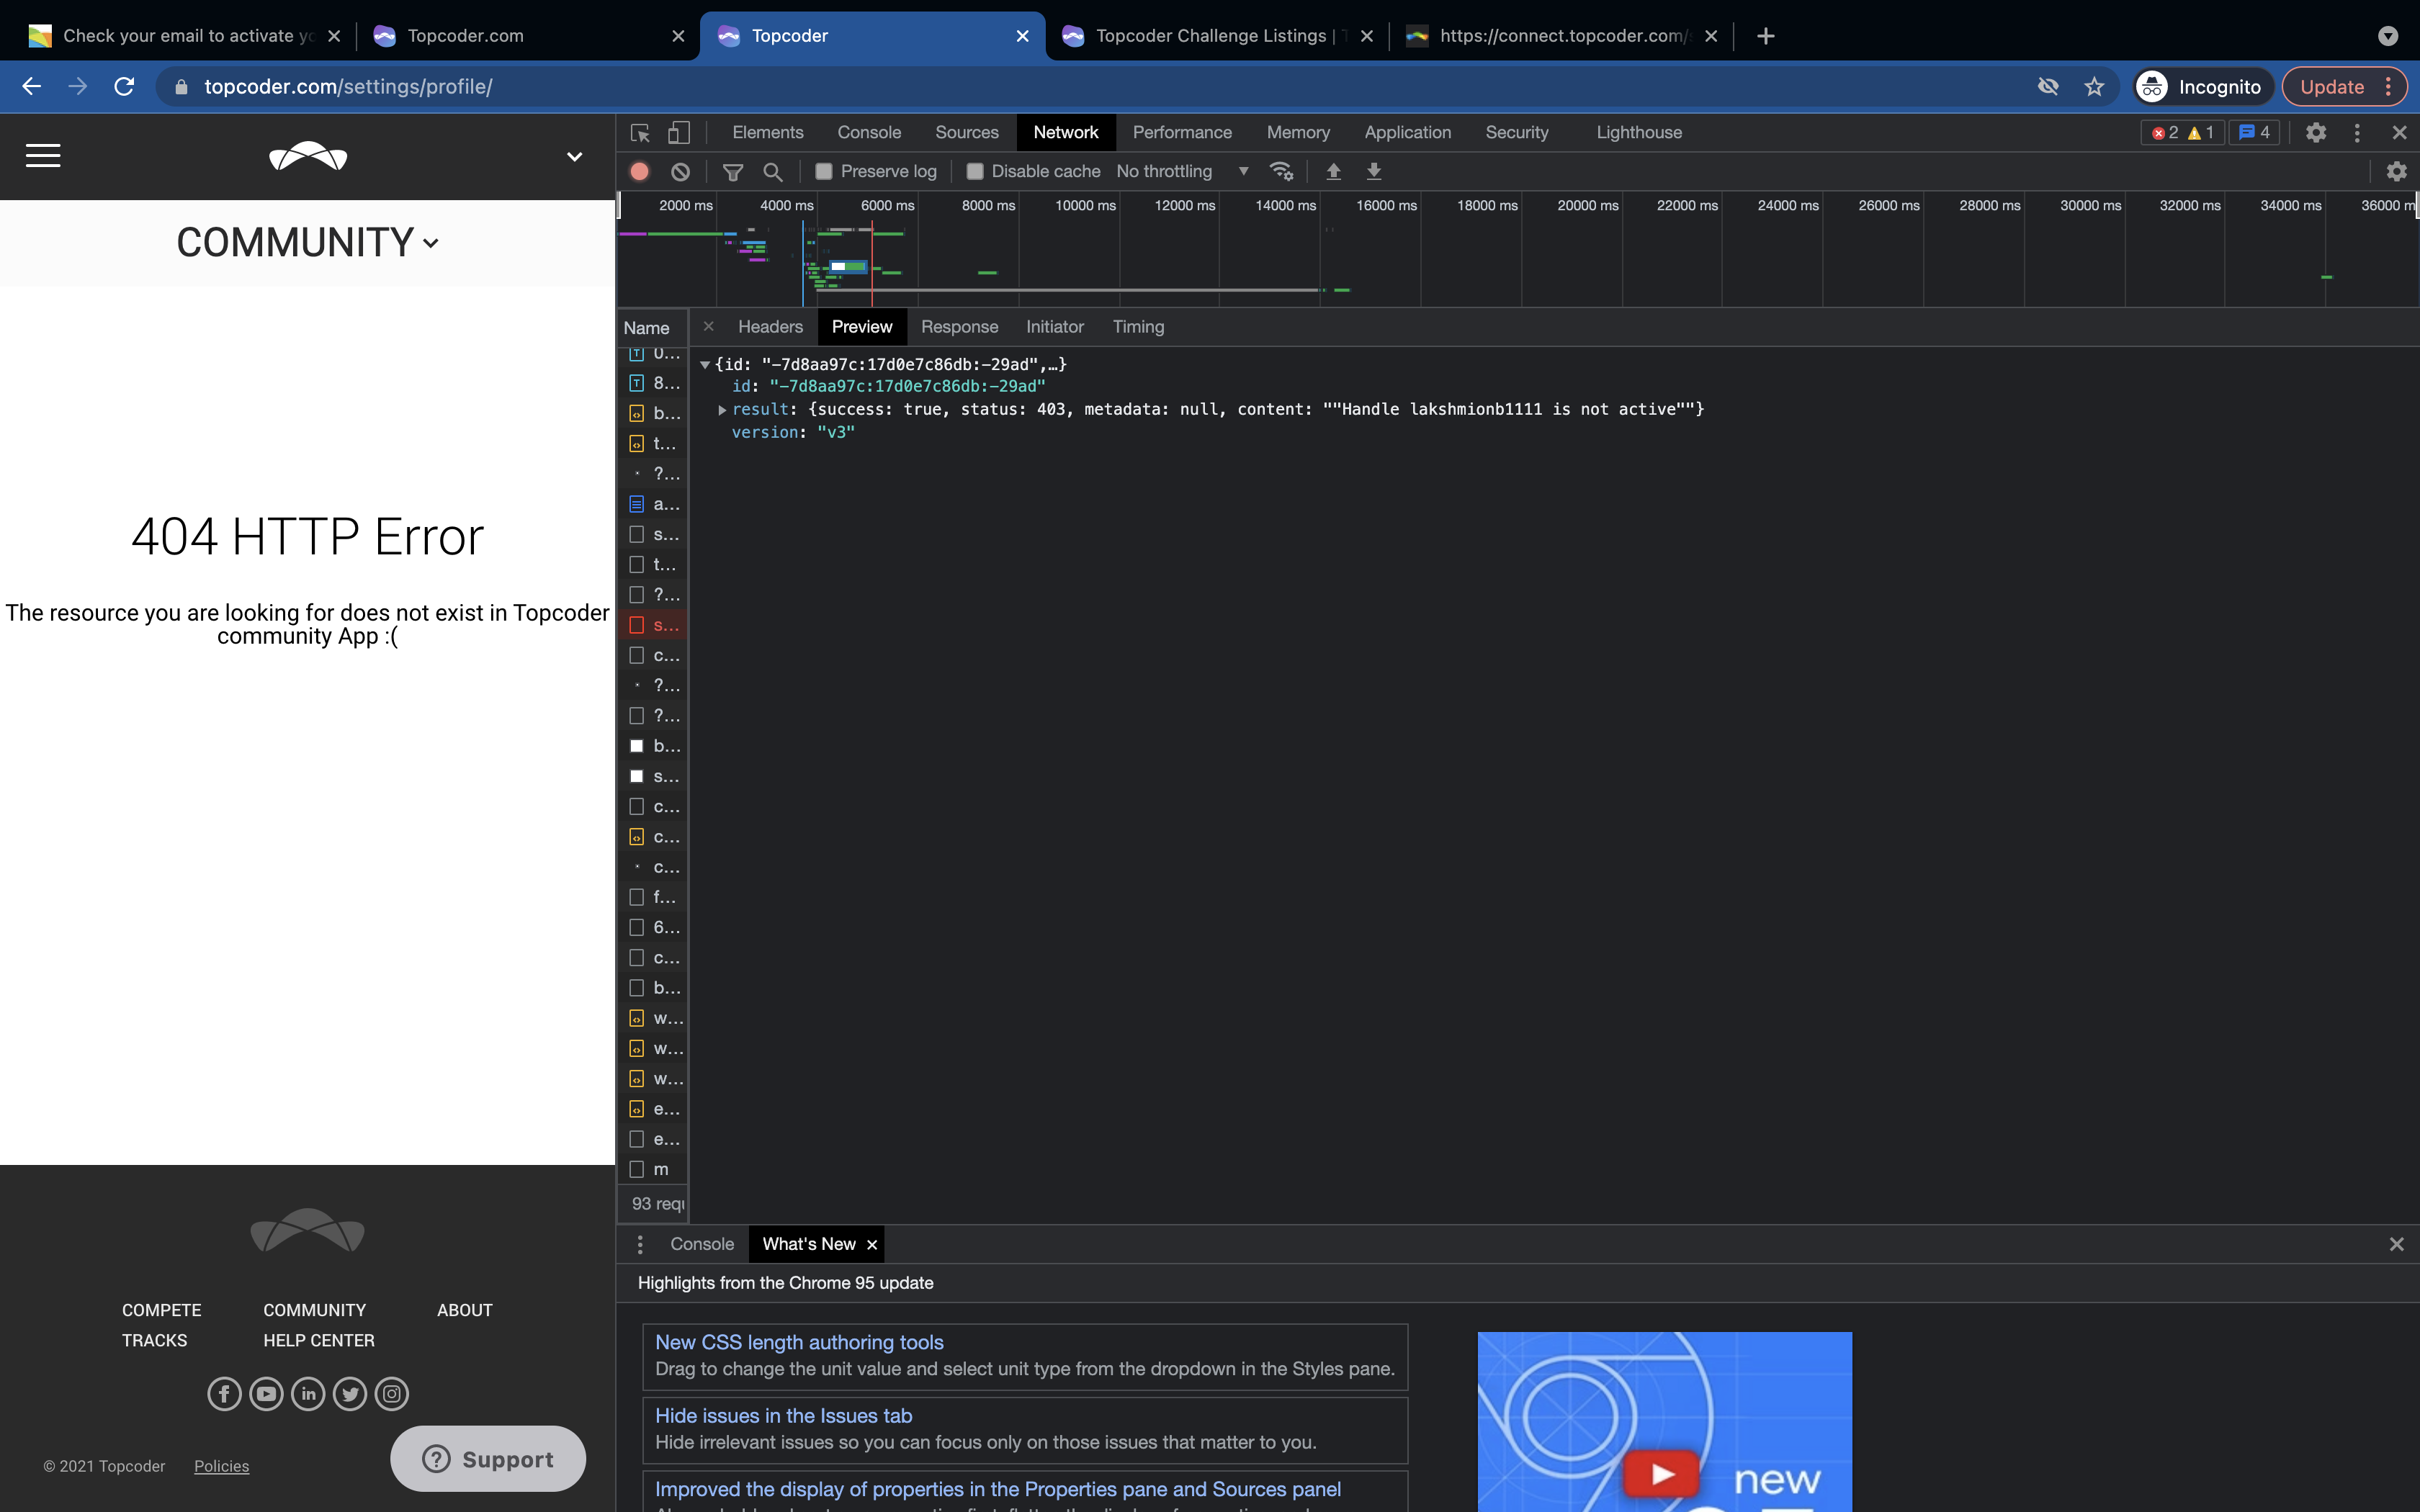This screenshot has width=2420, height=1512.
Task: Click the Support button
Action: point(488,1459)
